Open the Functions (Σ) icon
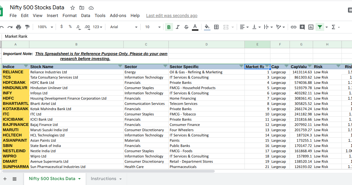352x185 pixels. coord(334,27)
